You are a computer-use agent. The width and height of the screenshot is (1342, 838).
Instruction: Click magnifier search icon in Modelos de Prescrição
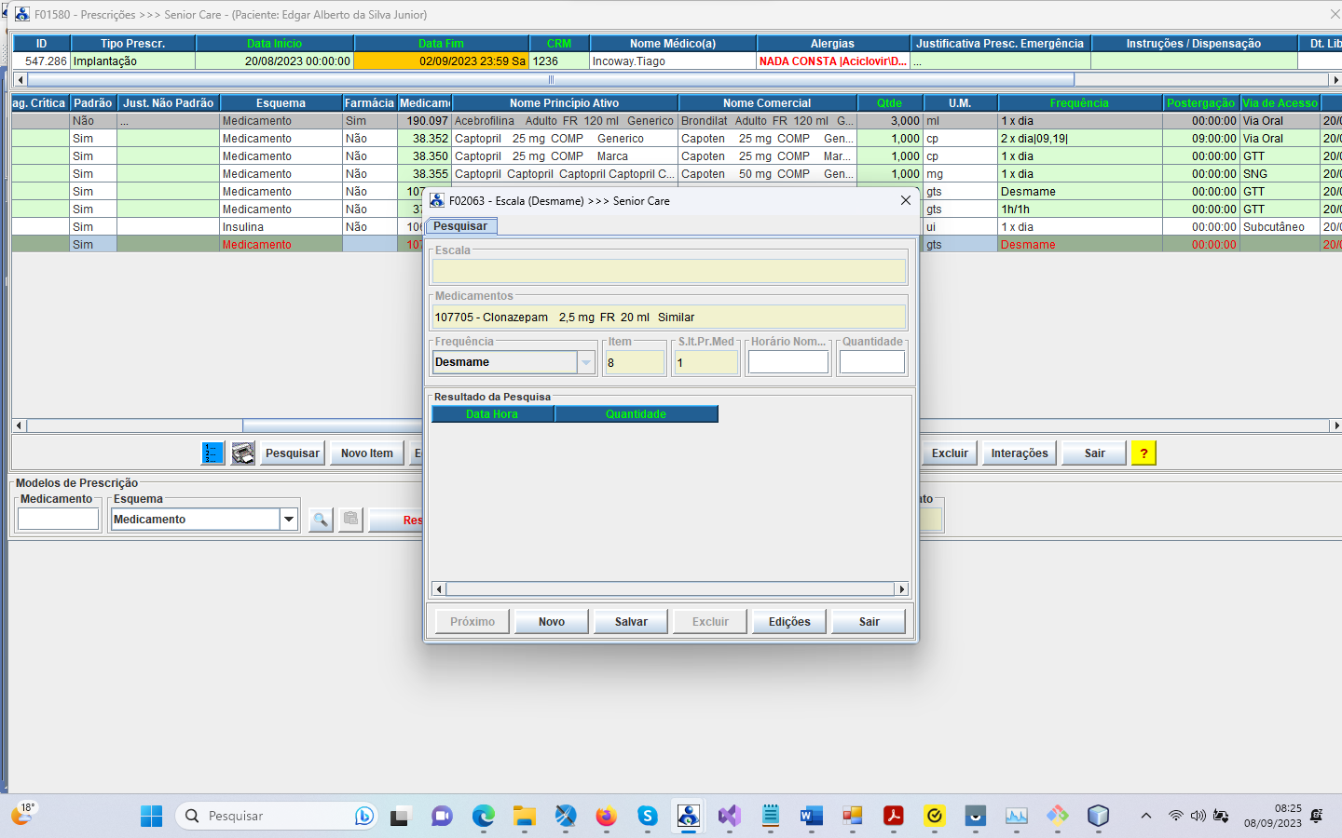click(x=321, y=520)
